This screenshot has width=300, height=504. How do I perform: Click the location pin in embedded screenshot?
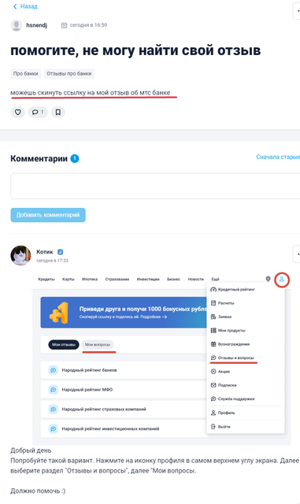268,279
